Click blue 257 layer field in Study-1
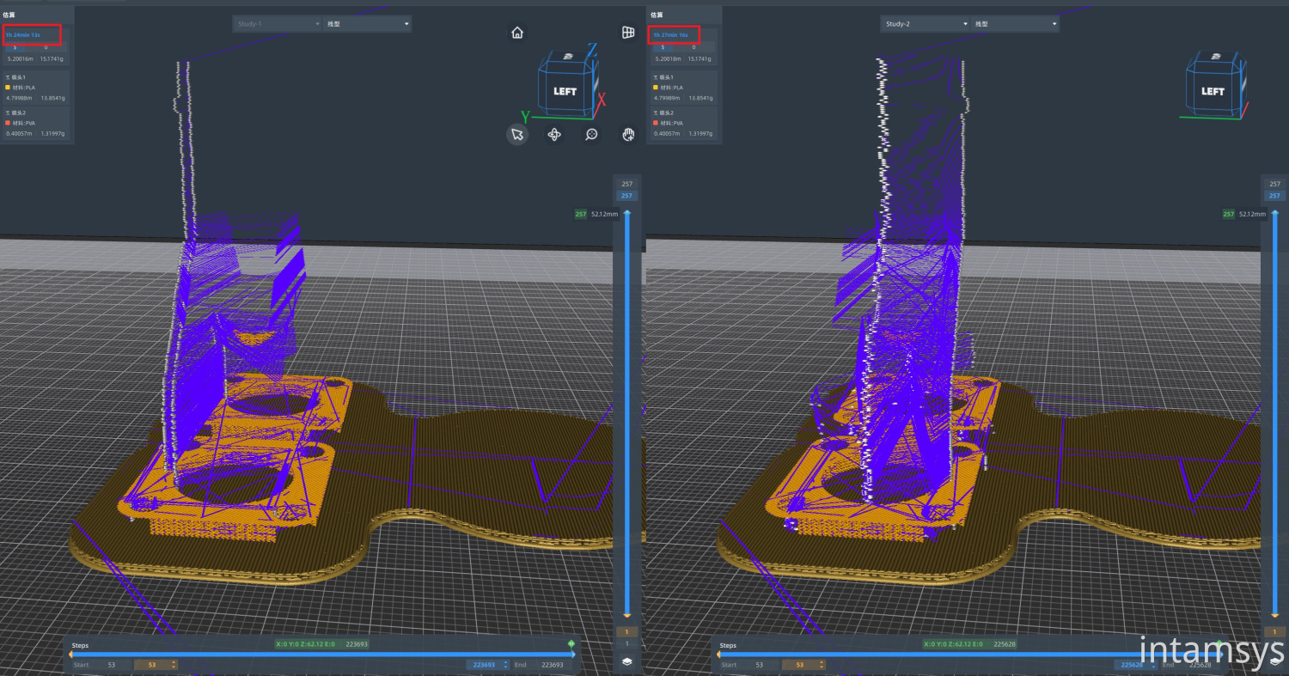 626,196
